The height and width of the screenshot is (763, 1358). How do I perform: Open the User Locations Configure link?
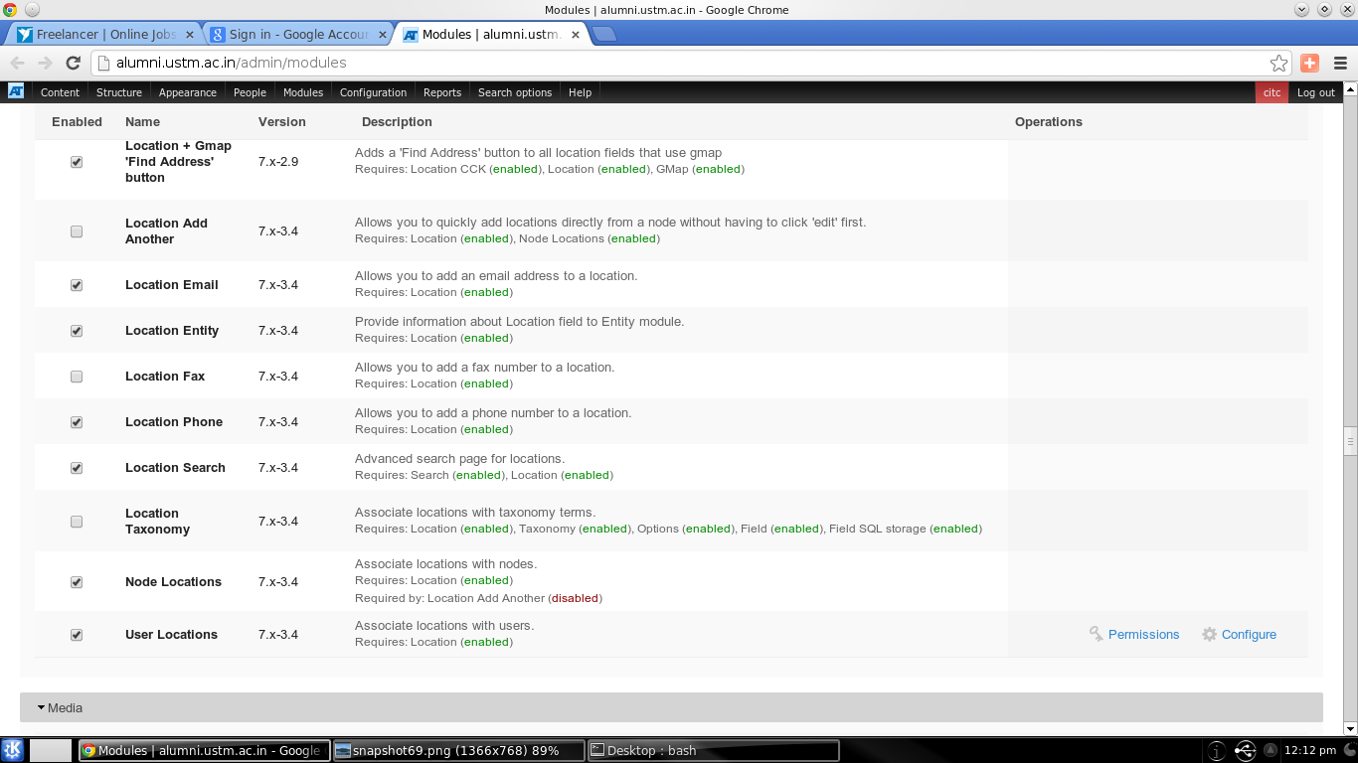point(1249,635)
